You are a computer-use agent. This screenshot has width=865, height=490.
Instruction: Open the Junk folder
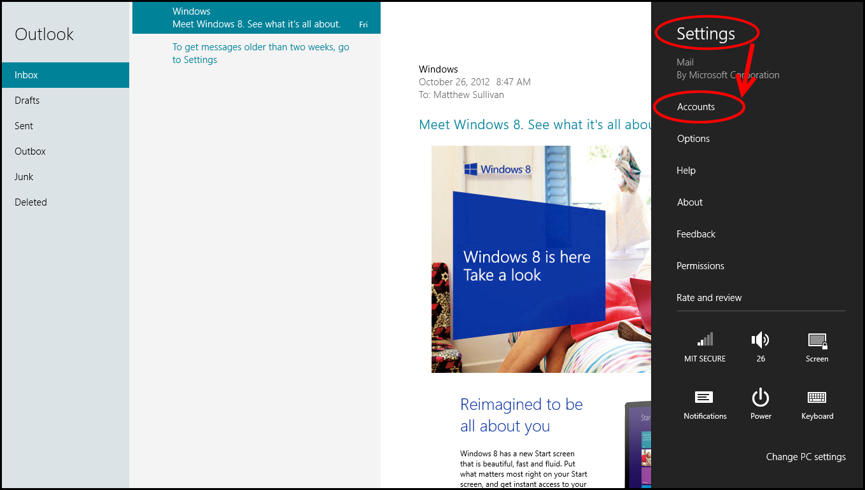coord(24,177)
